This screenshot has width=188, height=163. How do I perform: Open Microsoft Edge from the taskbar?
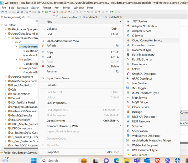[117, 161]
